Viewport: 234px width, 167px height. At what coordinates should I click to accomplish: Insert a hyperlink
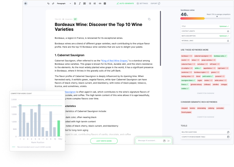pyautogui.click(x=100, y=3)
